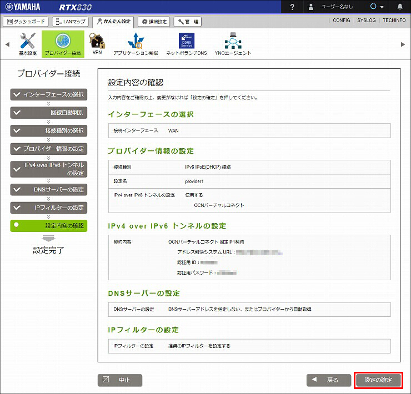Switch to the 詳細設定 tab

click(154, 22)
